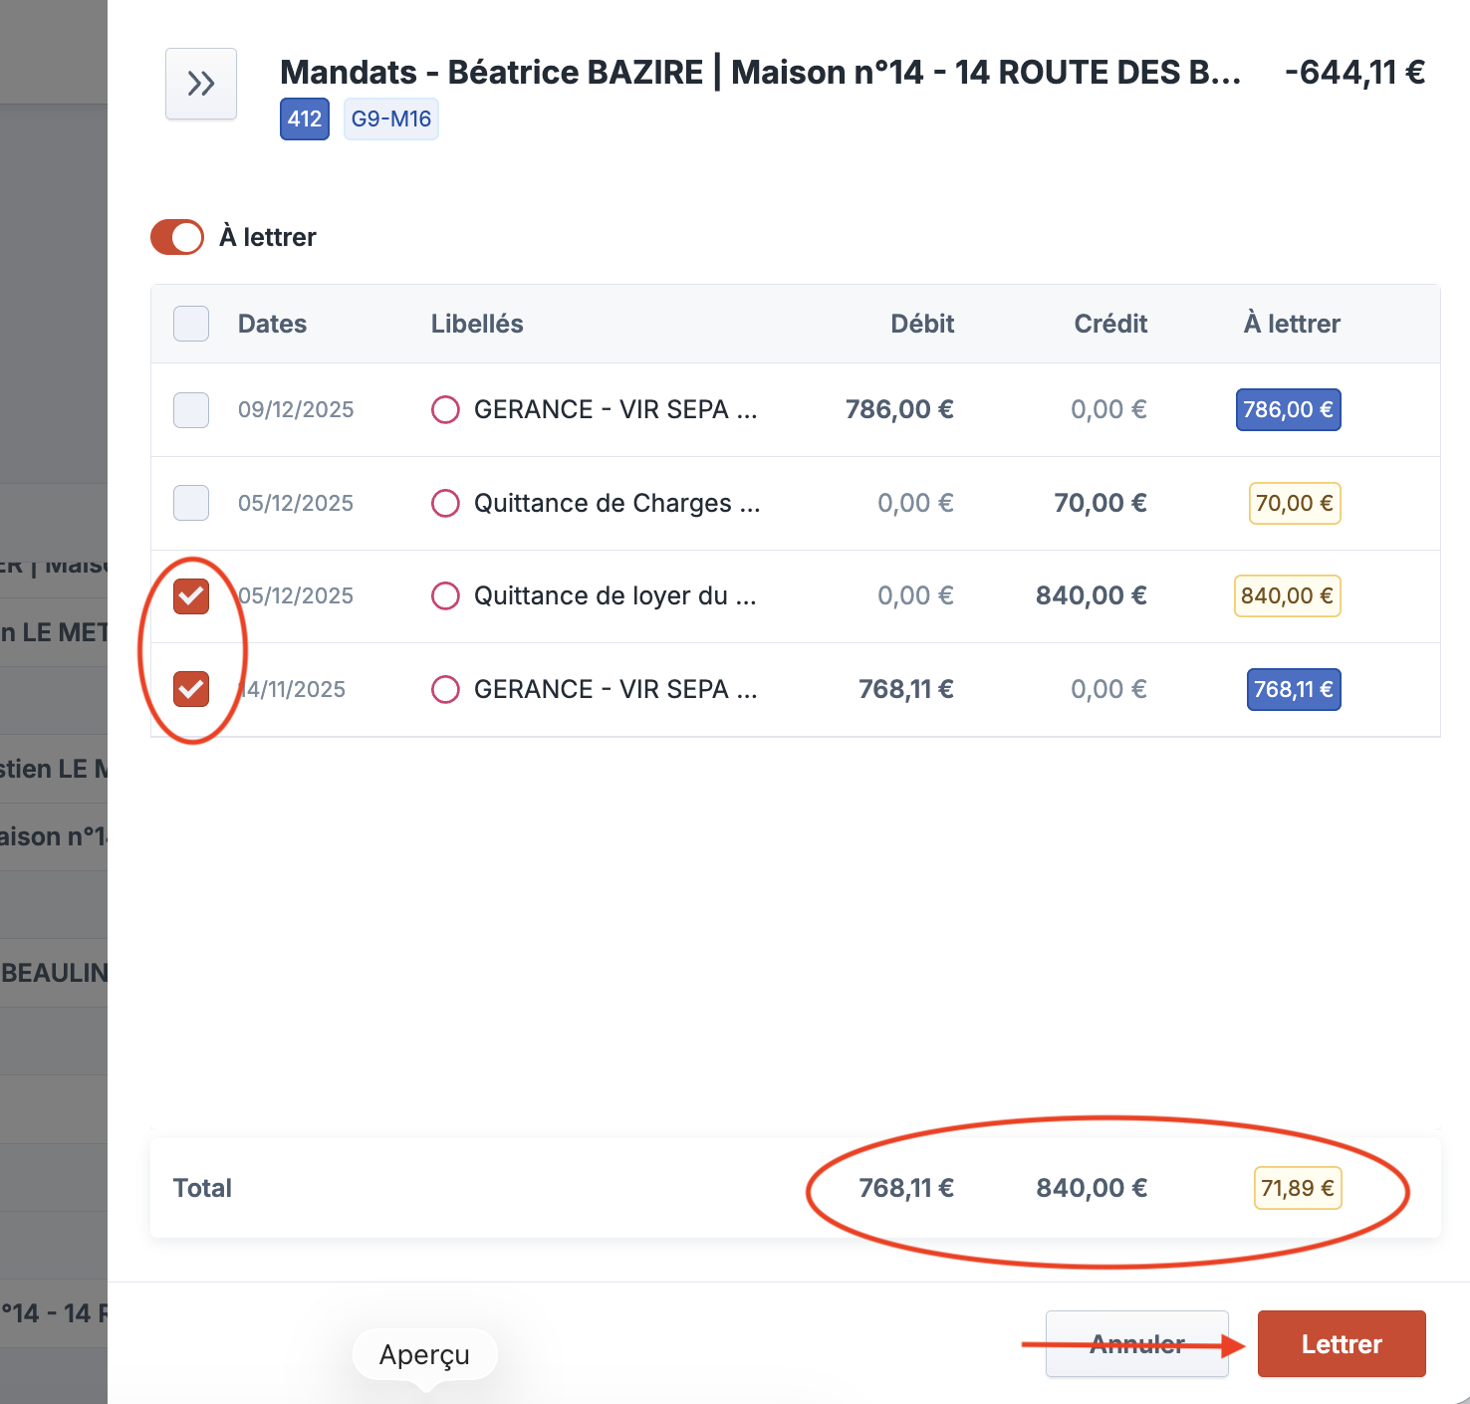Click the blue 768,11 € lettrer badge
Screen dimensions: 1470x1404
(1293, 689)
